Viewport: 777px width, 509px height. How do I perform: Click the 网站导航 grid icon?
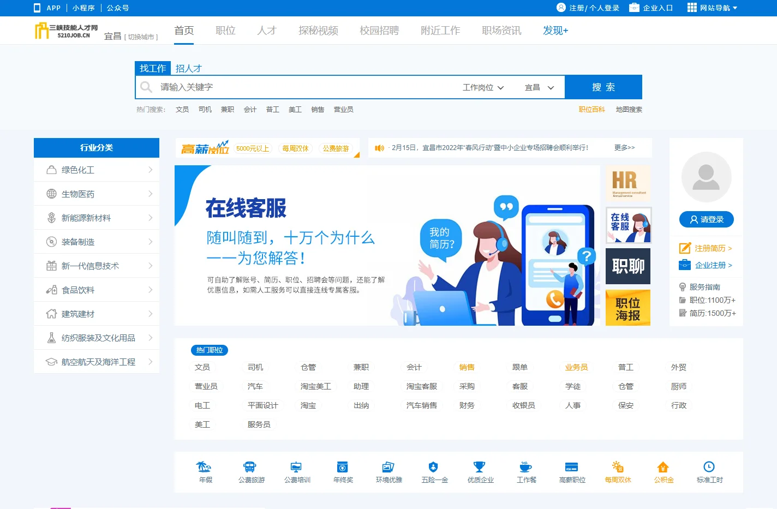pos(692,8)
